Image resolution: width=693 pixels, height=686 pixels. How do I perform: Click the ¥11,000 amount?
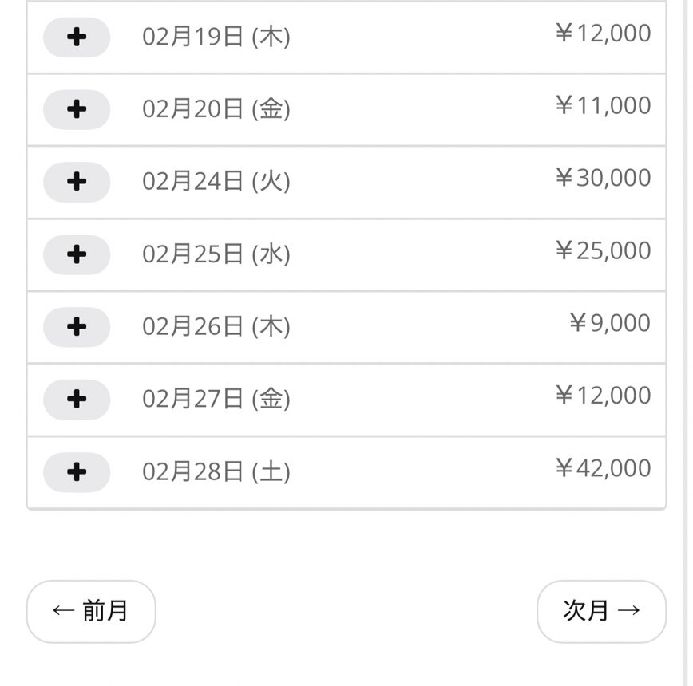coord(603,105)
